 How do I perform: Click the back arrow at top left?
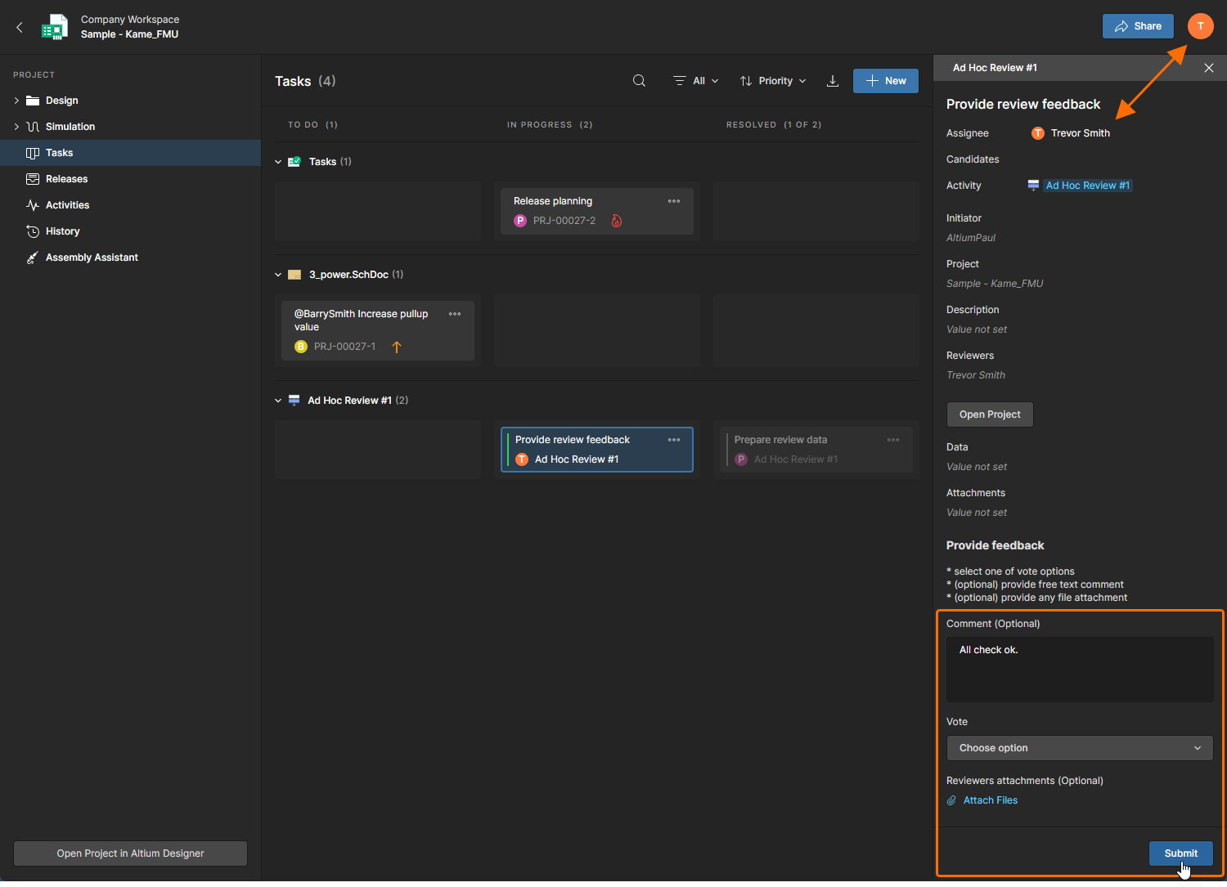pyautogui.click(x=20, y=27)
